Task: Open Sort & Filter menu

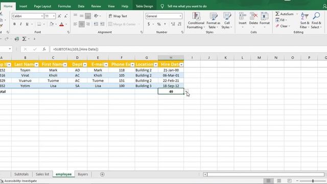Action: (305, 20)
